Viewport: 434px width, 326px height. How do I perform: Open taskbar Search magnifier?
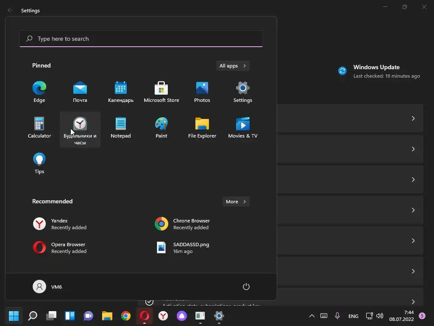[33, 316]
